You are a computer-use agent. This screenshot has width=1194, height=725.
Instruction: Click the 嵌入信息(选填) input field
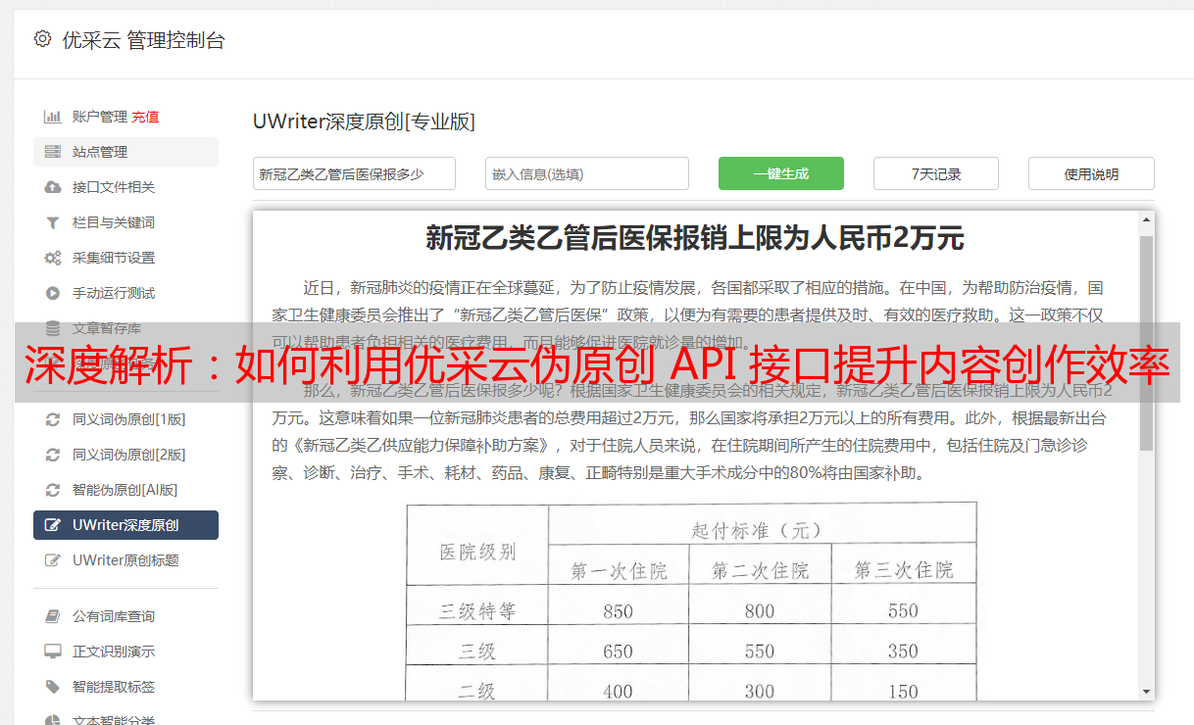click(586, 173)
